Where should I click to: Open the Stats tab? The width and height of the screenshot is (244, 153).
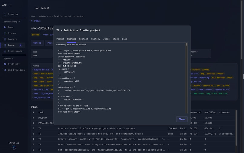click(x=116, y=39)
